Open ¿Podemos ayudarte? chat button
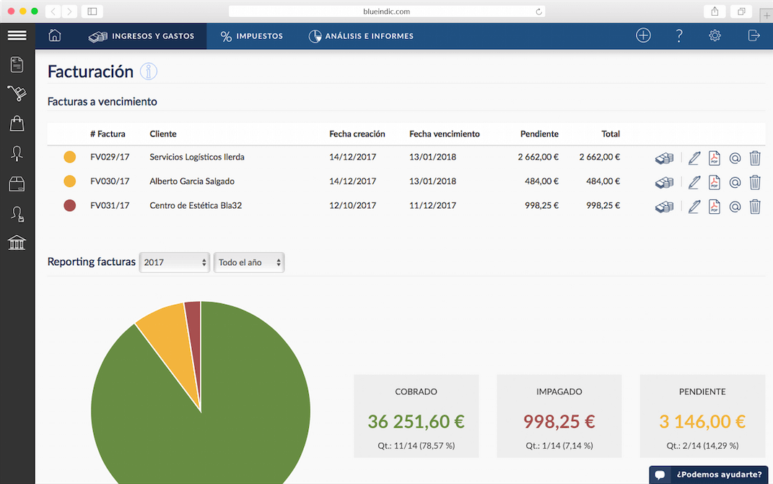Screen dimensions: 773x484 click(x=709, y=475)
